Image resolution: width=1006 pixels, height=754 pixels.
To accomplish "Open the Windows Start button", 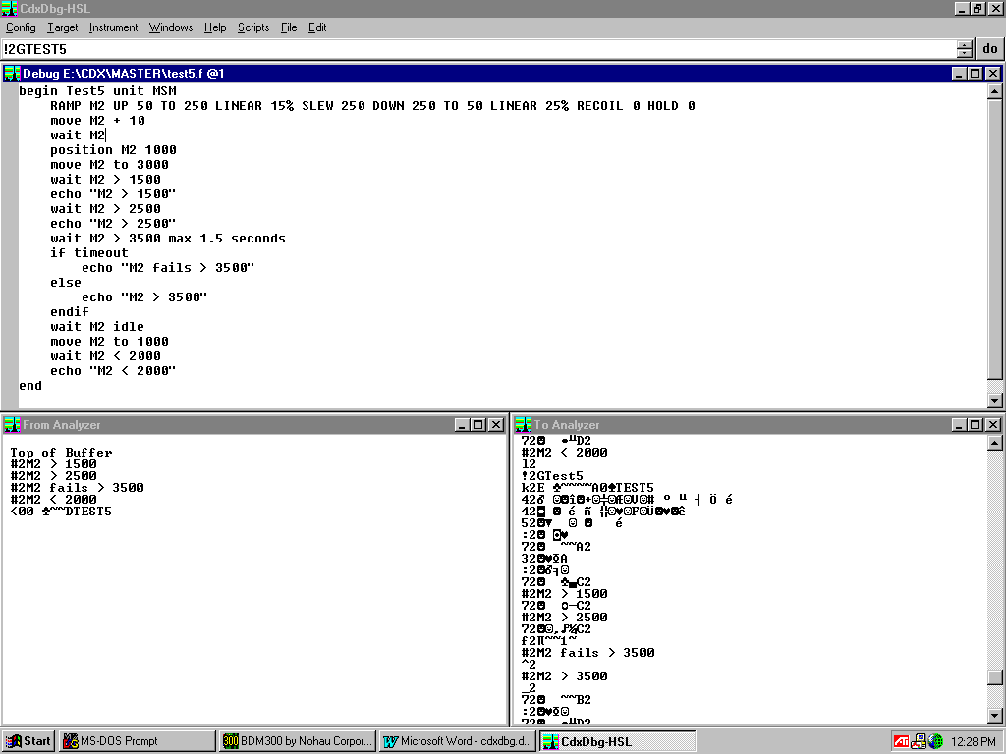I will [28, 741].
